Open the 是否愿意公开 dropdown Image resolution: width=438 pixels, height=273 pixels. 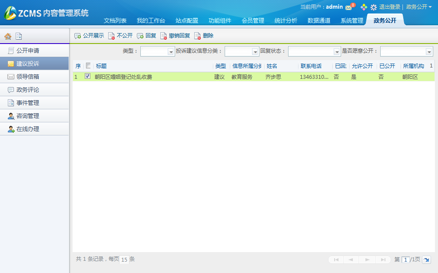[x=429, y=51]
